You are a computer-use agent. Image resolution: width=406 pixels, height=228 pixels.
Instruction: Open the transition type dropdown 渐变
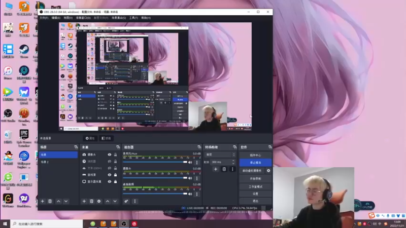220,155
